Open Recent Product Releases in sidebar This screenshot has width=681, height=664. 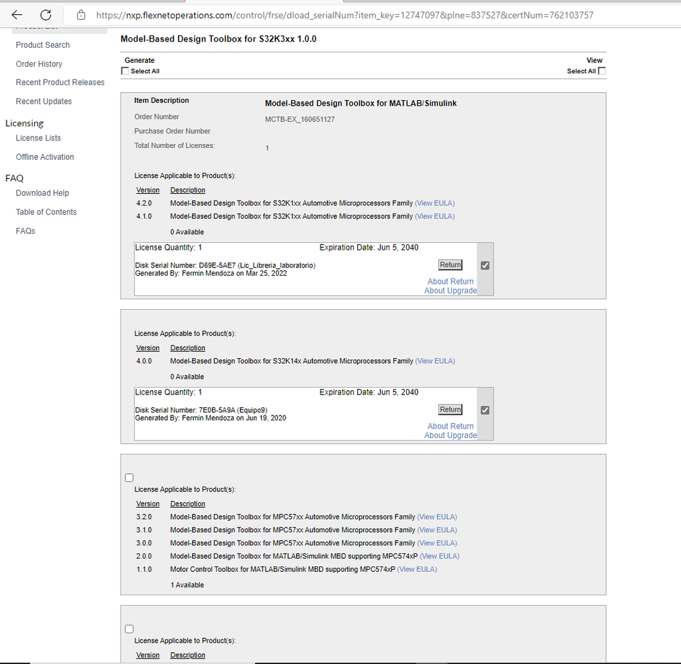pyautogui.click(x=60, y=82)
